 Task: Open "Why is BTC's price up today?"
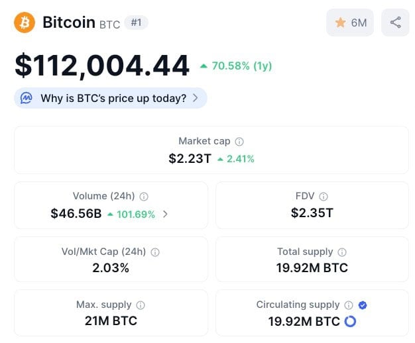pos(113,98)
